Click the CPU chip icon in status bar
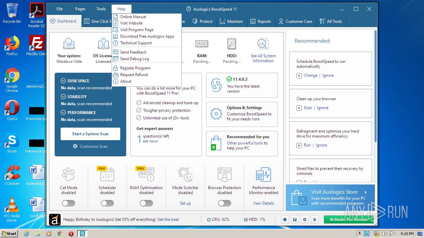The width and height of the screenshot is (424, 238). point(209,219)
